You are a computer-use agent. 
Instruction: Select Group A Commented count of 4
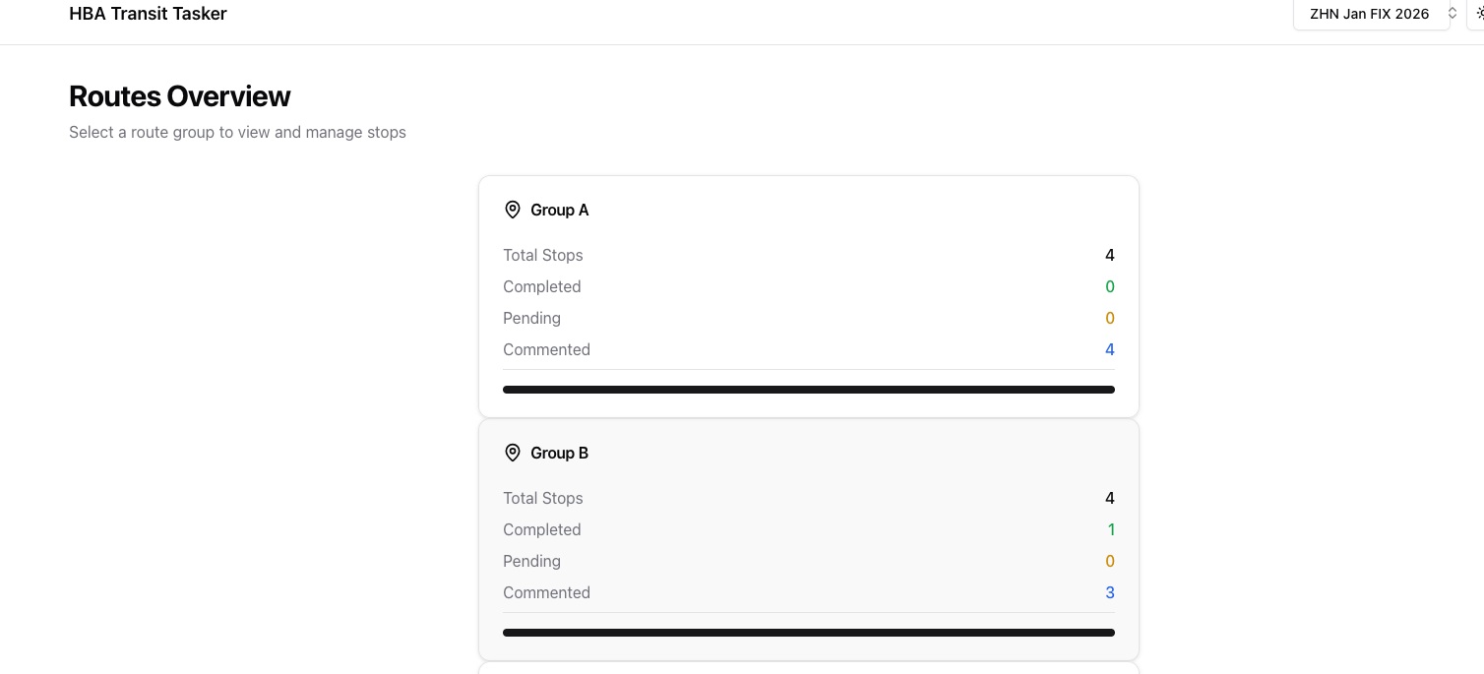pos(1109,349)
